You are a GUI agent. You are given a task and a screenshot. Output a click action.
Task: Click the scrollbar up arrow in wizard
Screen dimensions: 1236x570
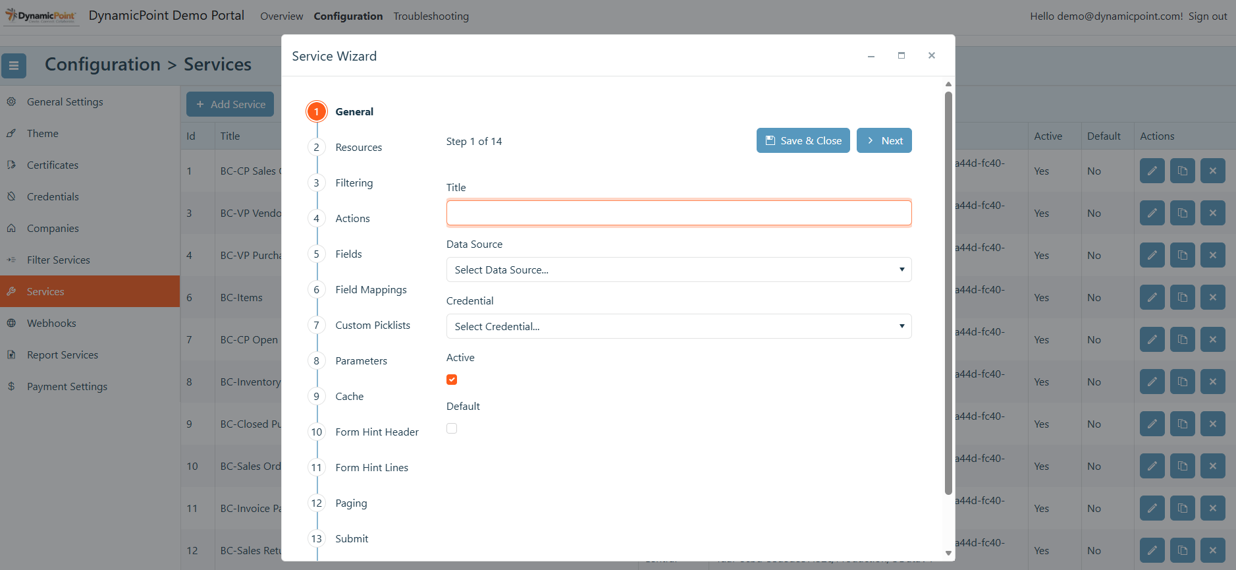click(948, 84)
